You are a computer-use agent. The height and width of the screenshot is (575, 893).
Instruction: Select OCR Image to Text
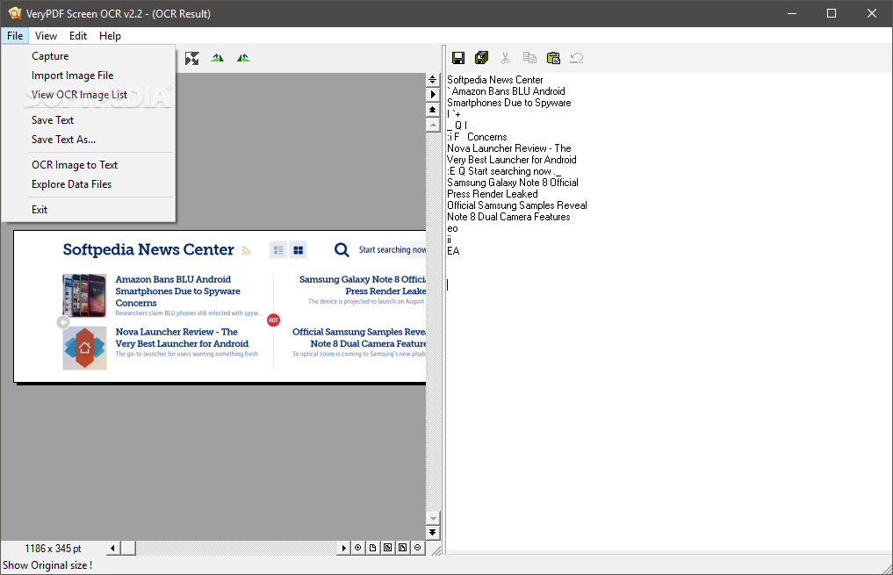[89, 164]
